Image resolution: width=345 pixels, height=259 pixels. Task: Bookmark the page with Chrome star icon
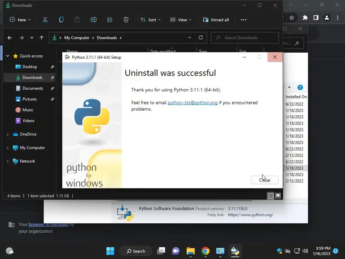tap(292, 18)
